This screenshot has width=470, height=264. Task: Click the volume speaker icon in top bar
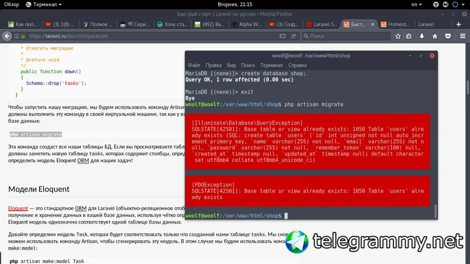(445, 4)
